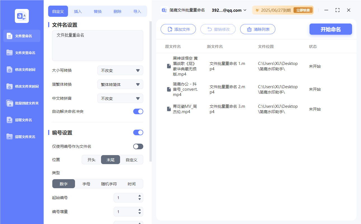Click the fullscreen icon in title bar
The height and width of the screenshot is (224, 361).
(x=337, y=10)
